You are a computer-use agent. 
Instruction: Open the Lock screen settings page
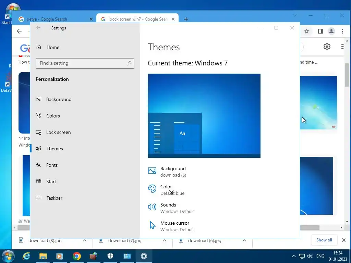point(58,132)
